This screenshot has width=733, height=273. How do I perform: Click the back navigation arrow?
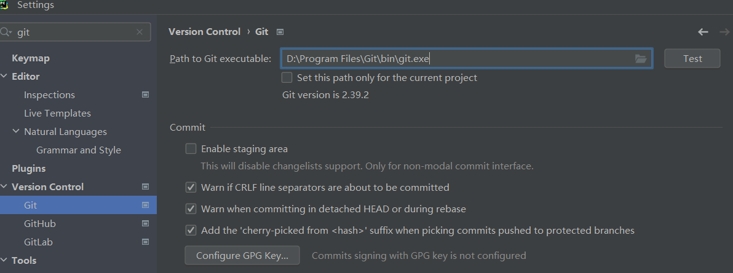703,32
